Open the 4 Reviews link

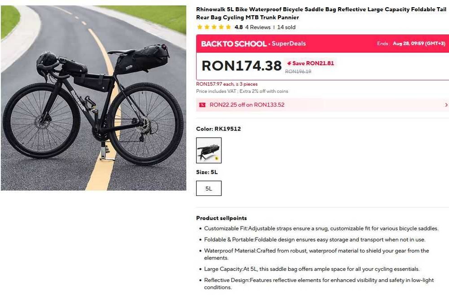tap(258, 27)
